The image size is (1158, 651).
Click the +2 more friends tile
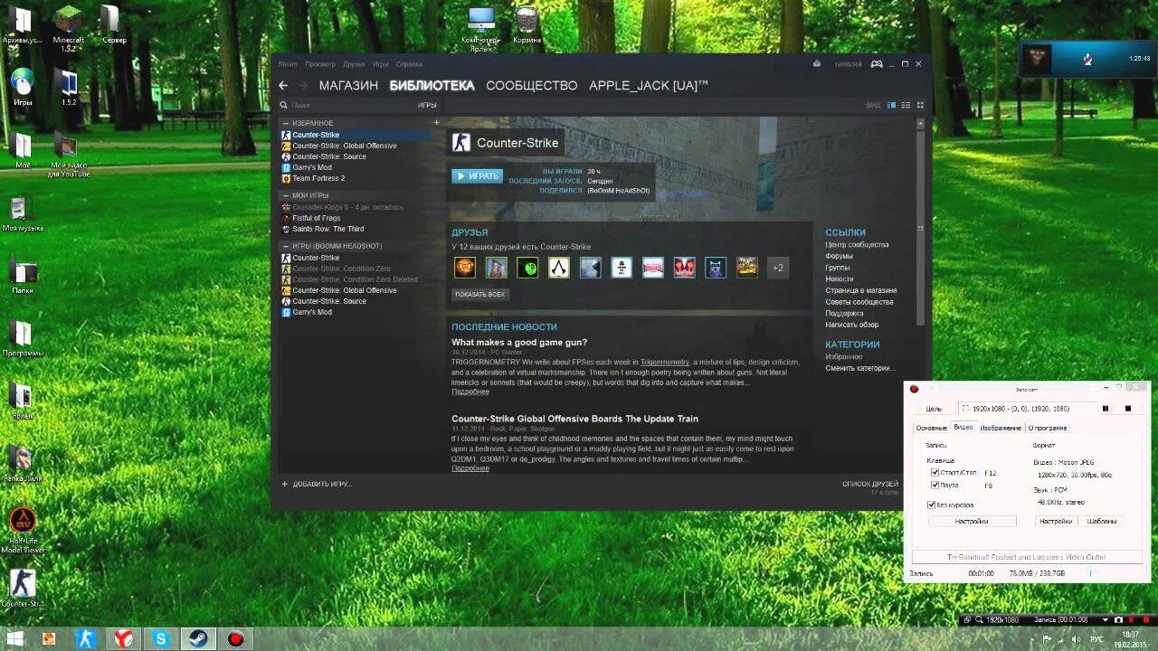(x=778, y=268)
